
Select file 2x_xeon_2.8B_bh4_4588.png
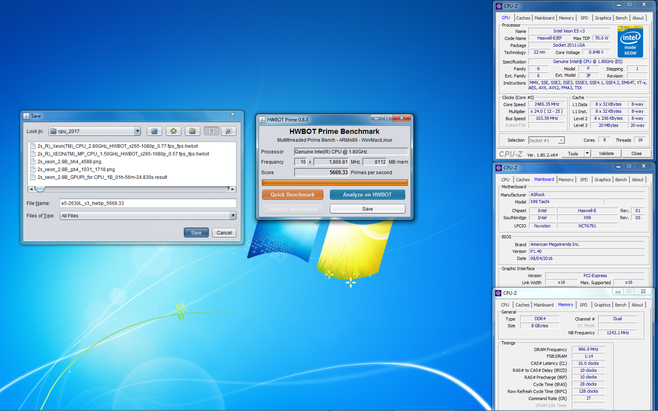69,161
